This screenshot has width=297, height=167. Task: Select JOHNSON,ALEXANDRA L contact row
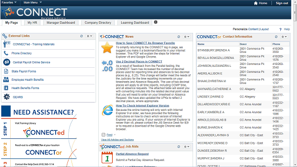[x=243, y=66]
